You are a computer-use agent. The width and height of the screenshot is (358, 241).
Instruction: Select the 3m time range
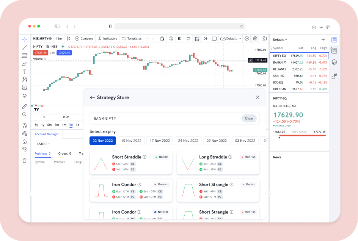tap(57, 125)
